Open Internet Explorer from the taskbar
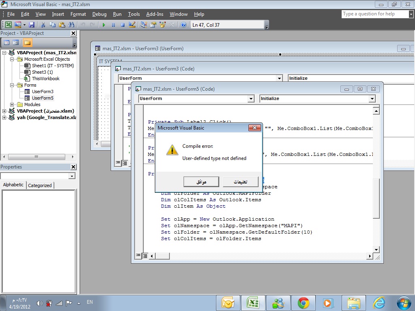This screenshot has height=311, width=415. [x=379, y=303]
